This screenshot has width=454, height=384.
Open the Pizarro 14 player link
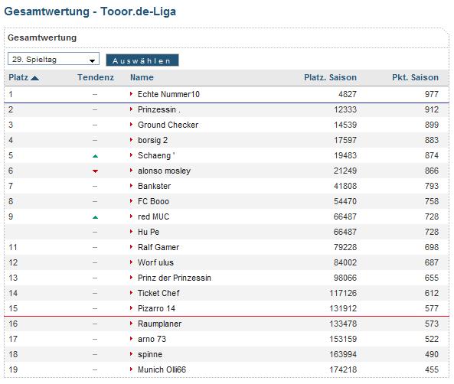coord(156,308)
